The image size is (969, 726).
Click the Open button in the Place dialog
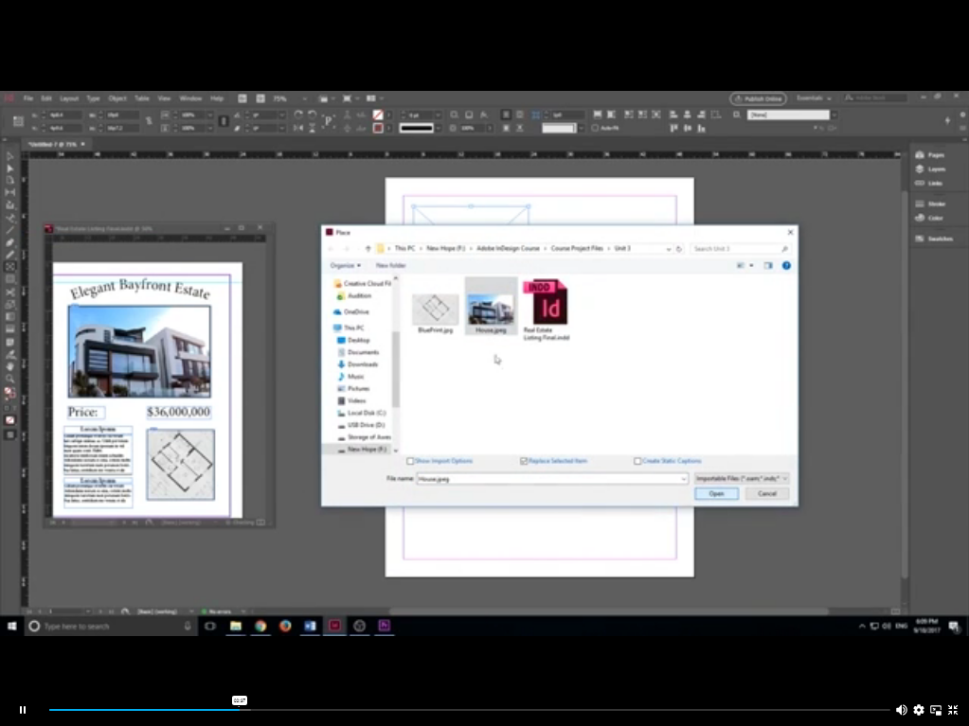click(716, 493)
